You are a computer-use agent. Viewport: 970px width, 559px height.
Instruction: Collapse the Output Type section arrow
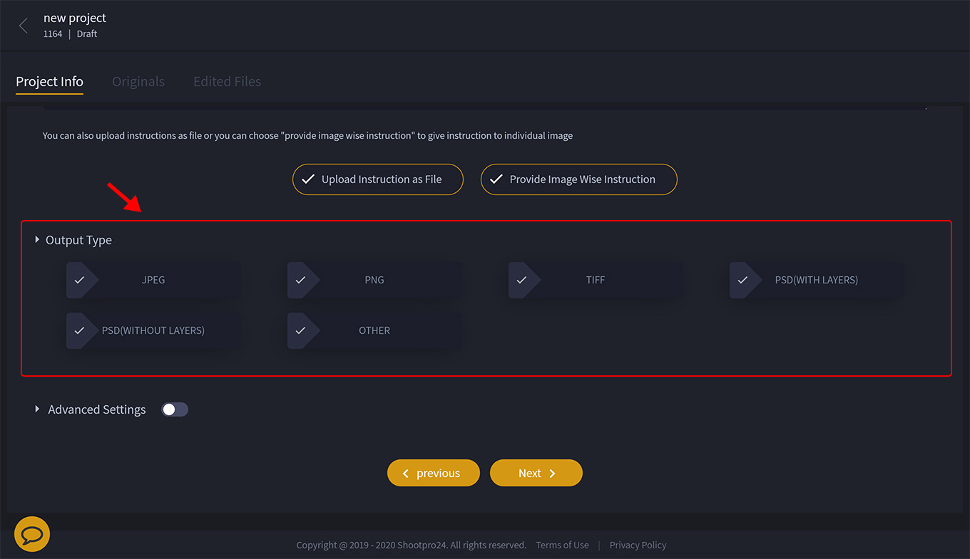(x=37, y=240)
